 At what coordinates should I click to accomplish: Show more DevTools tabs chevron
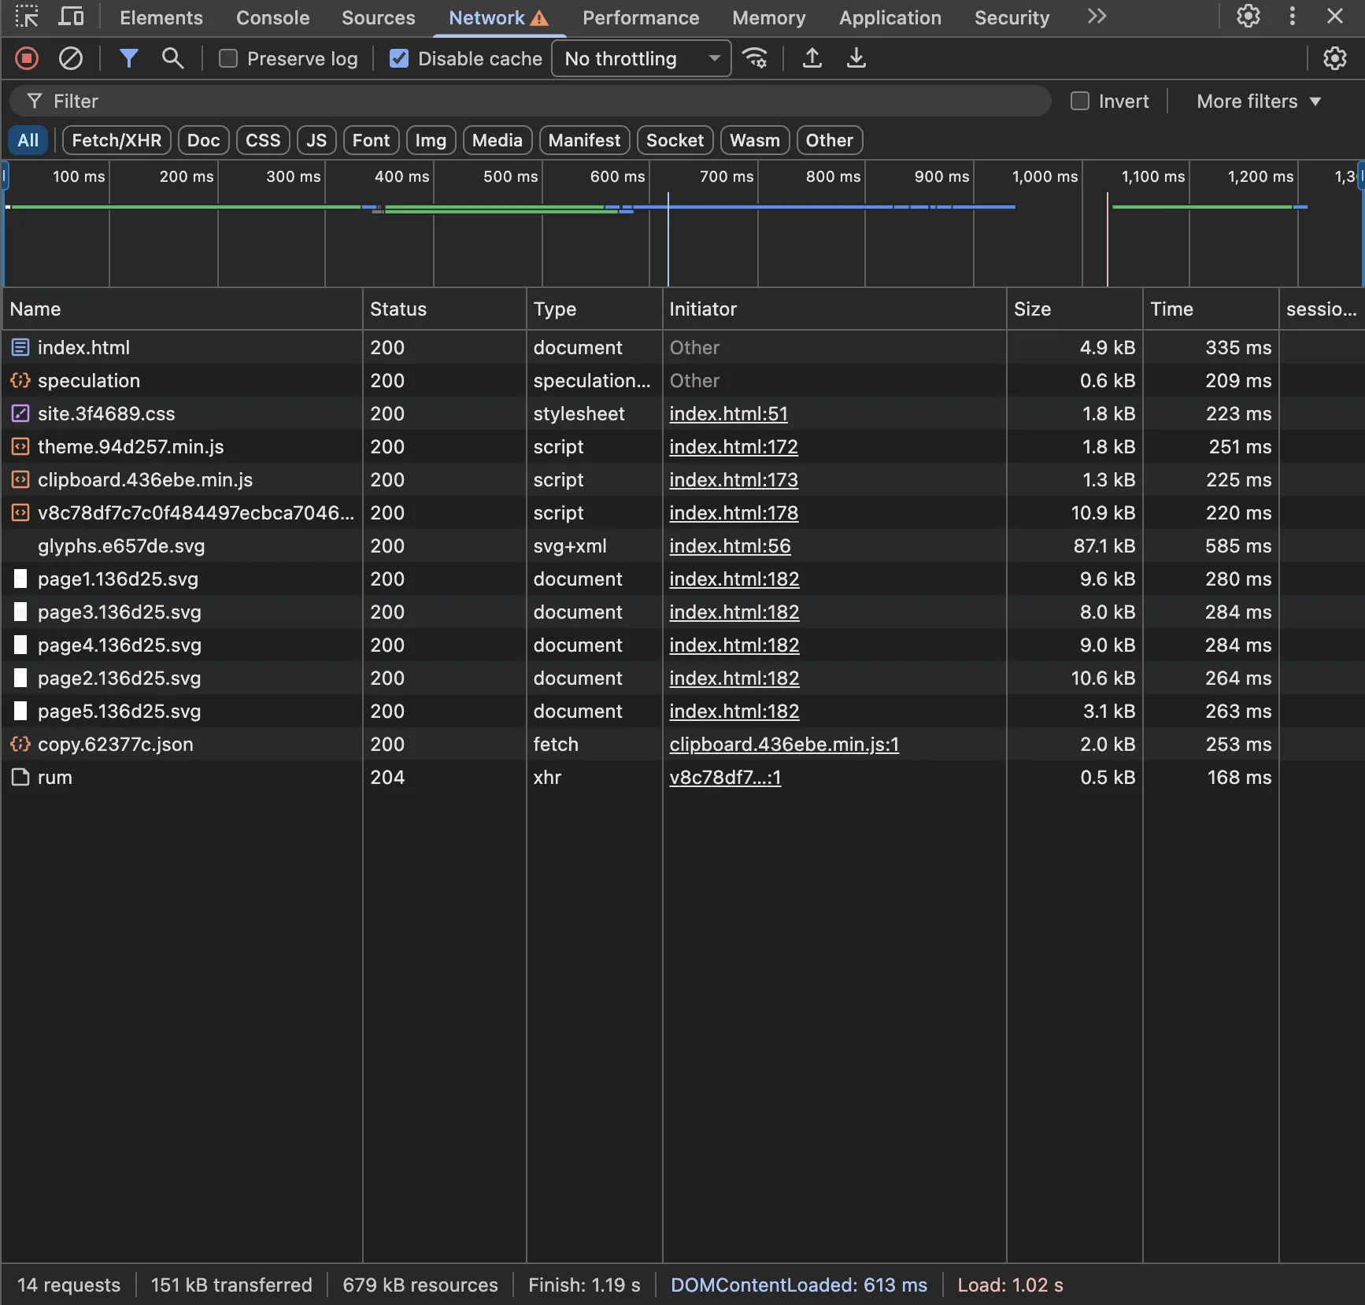tap(1097, 17)
